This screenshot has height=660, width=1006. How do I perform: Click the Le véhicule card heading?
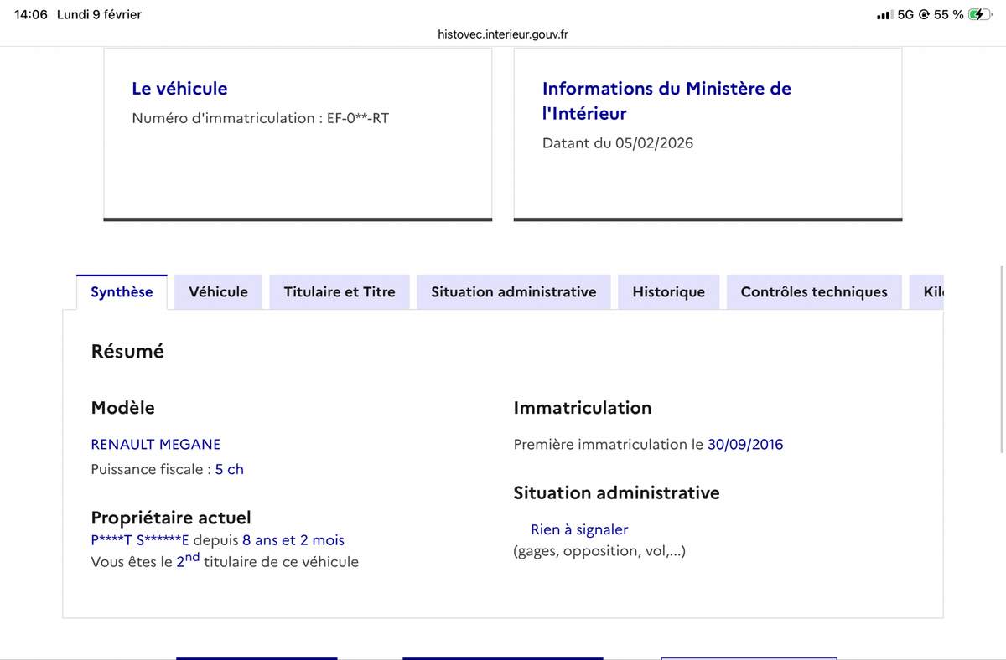(x=179, y=89)
